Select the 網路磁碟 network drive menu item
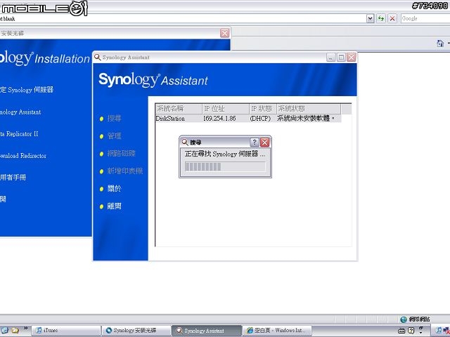 (x=121, y=153)
